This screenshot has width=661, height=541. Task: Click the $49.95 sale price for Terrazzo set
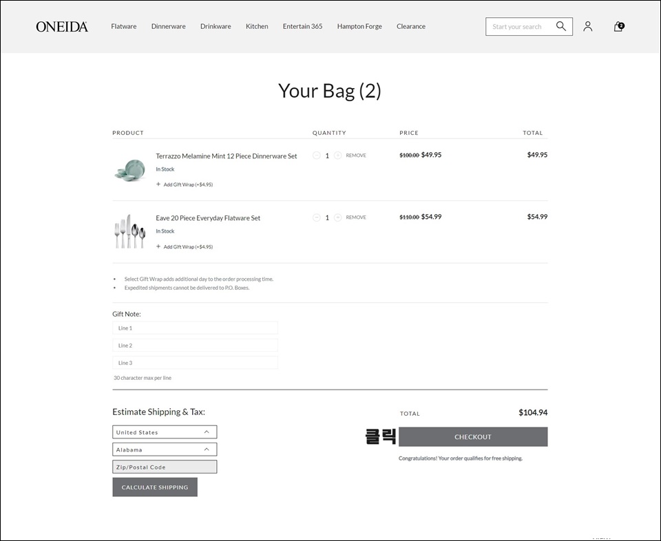click(x=431, y=155)
